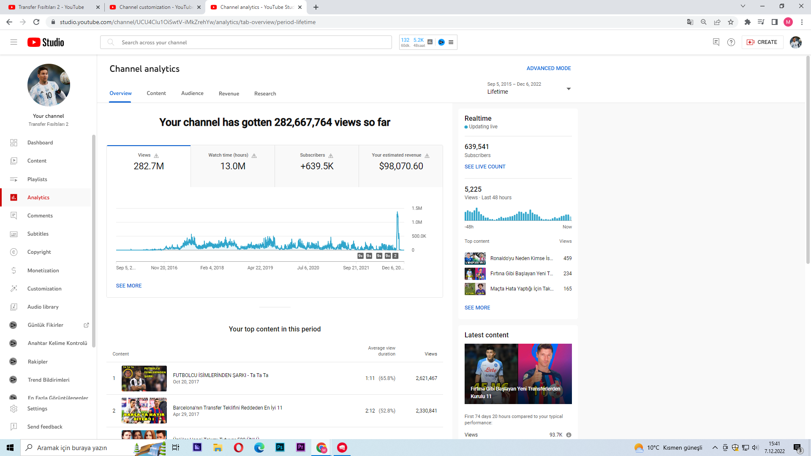Open the Lifetime date range dropdown
This screenshot has height=456, width=811.
click(x=529, y=88)
